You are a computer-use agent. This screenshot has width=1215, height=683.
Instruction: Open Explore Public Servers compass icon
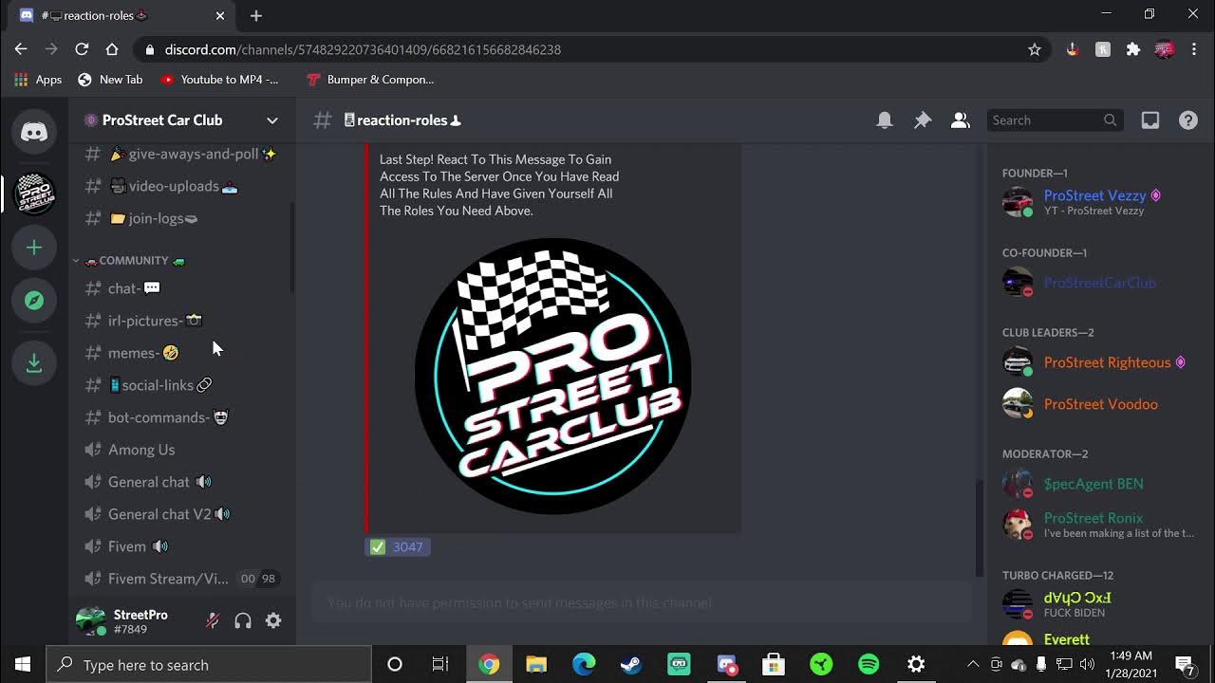(34, 301)
